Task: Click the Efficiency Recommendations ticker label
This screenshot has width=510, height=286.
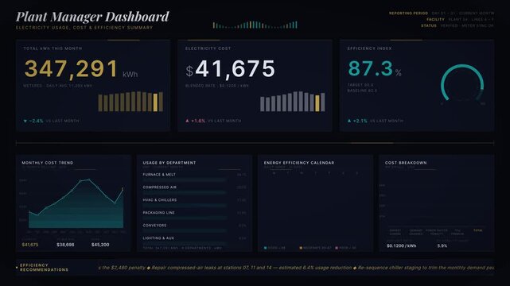Action: [x=44, y=268]
